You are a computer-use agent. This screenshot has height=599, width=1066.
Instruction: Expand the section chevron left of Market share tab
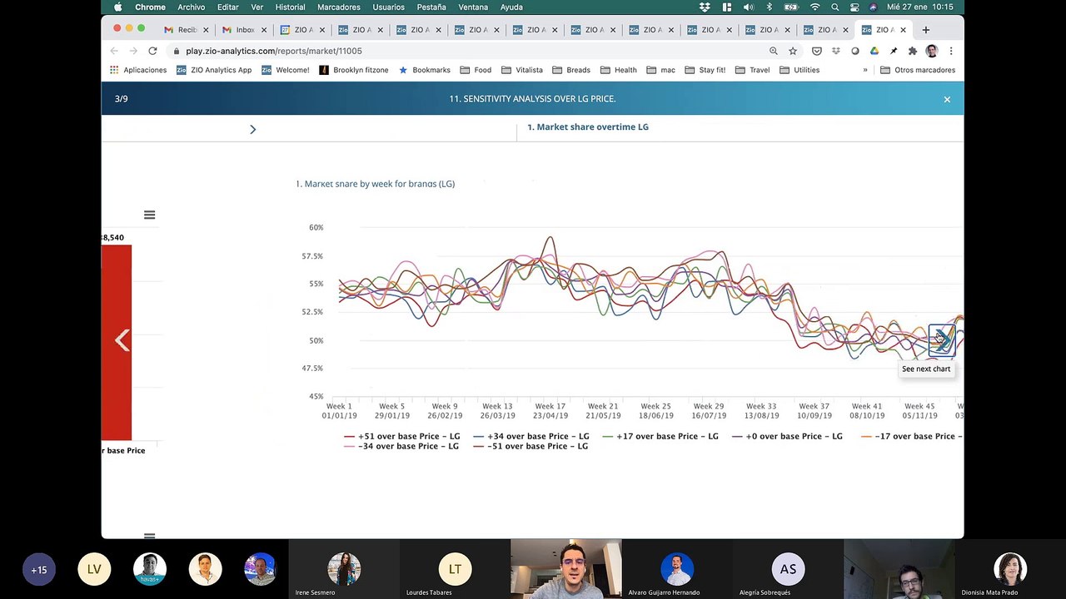252,129
